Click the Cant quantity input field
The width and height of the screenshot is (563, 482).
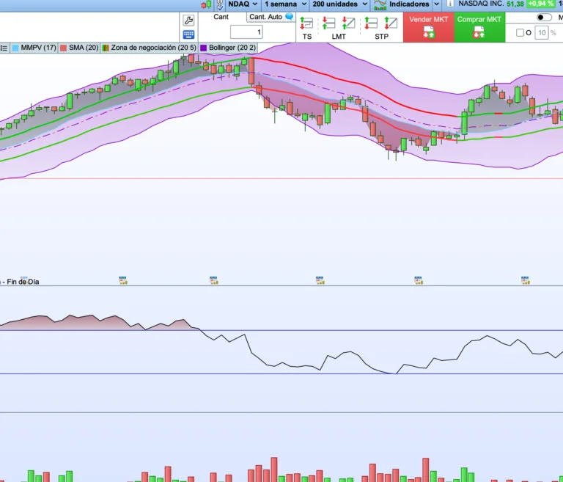click(246, 32)
